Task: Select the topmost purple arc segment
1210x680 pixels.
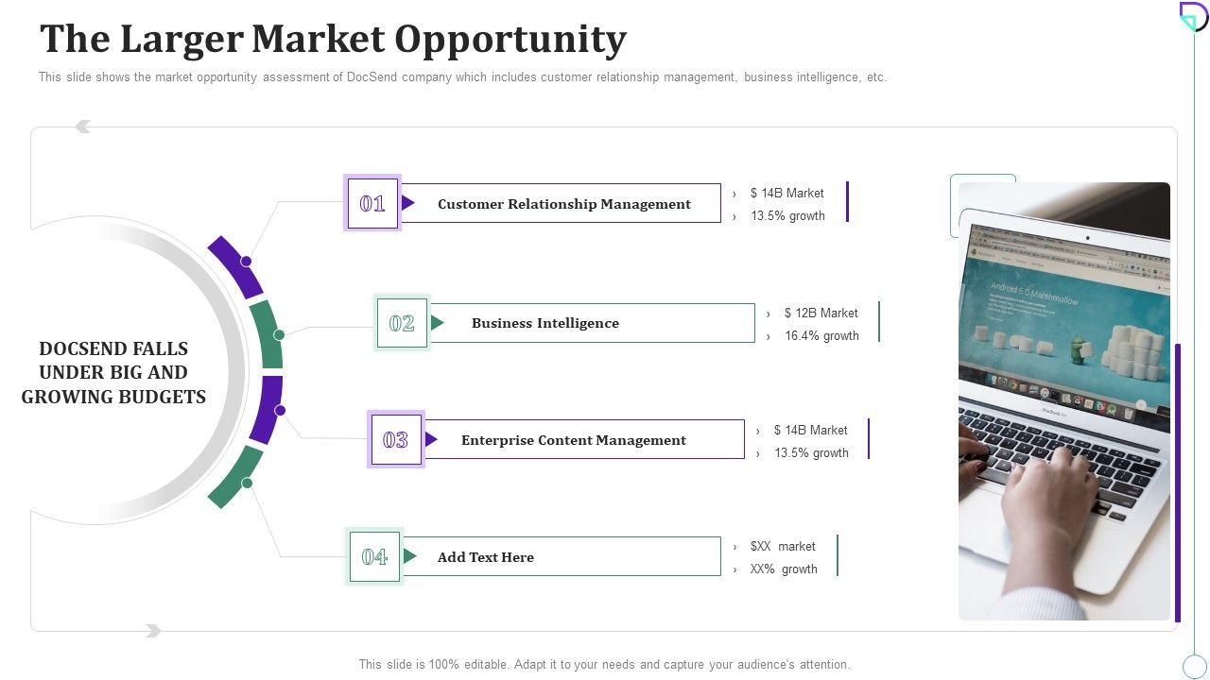Action: [x=236, y=267]
